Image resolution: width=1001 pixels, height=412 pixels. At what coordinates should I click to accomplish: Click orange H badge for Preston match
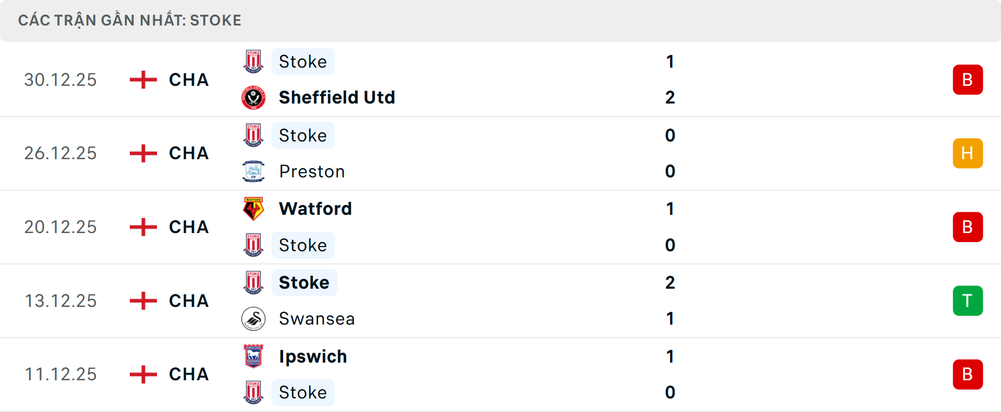coord(968,153)
